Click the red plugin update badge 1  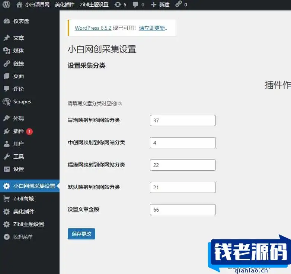pyautogui.click(x=29, y=132)
